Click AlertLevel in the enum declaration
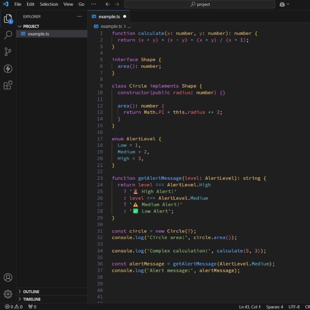 pos(141,139)
